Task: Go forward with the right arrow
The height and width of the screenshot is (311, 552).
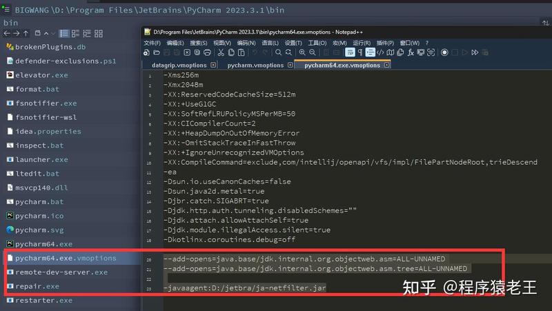Action: [x=16, y=33]
